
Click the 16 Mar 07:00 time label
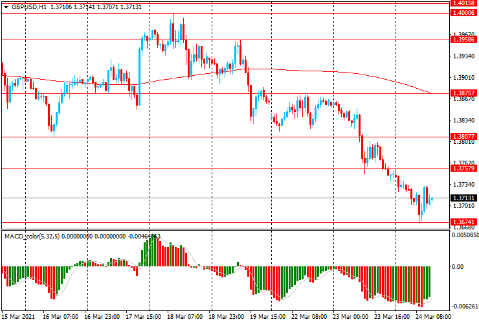pos(60,316)
